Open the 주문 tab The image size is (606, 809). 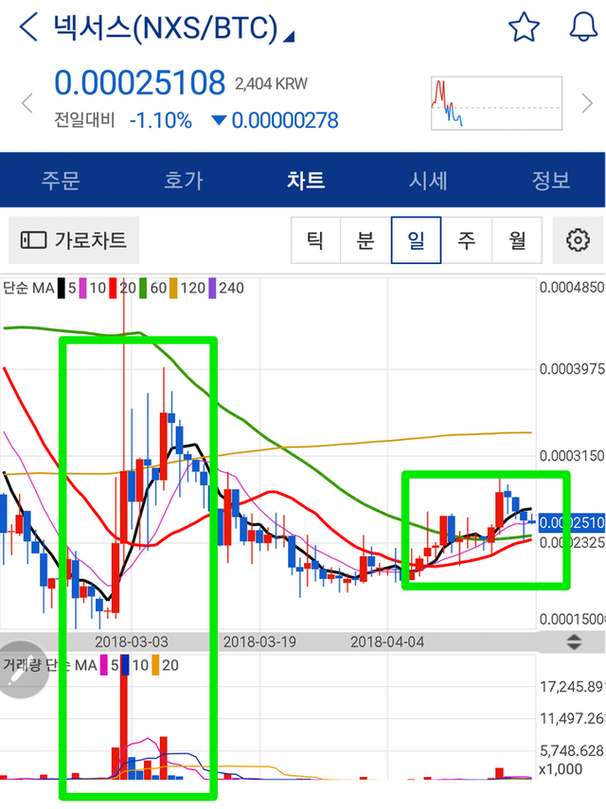(61, 180)
